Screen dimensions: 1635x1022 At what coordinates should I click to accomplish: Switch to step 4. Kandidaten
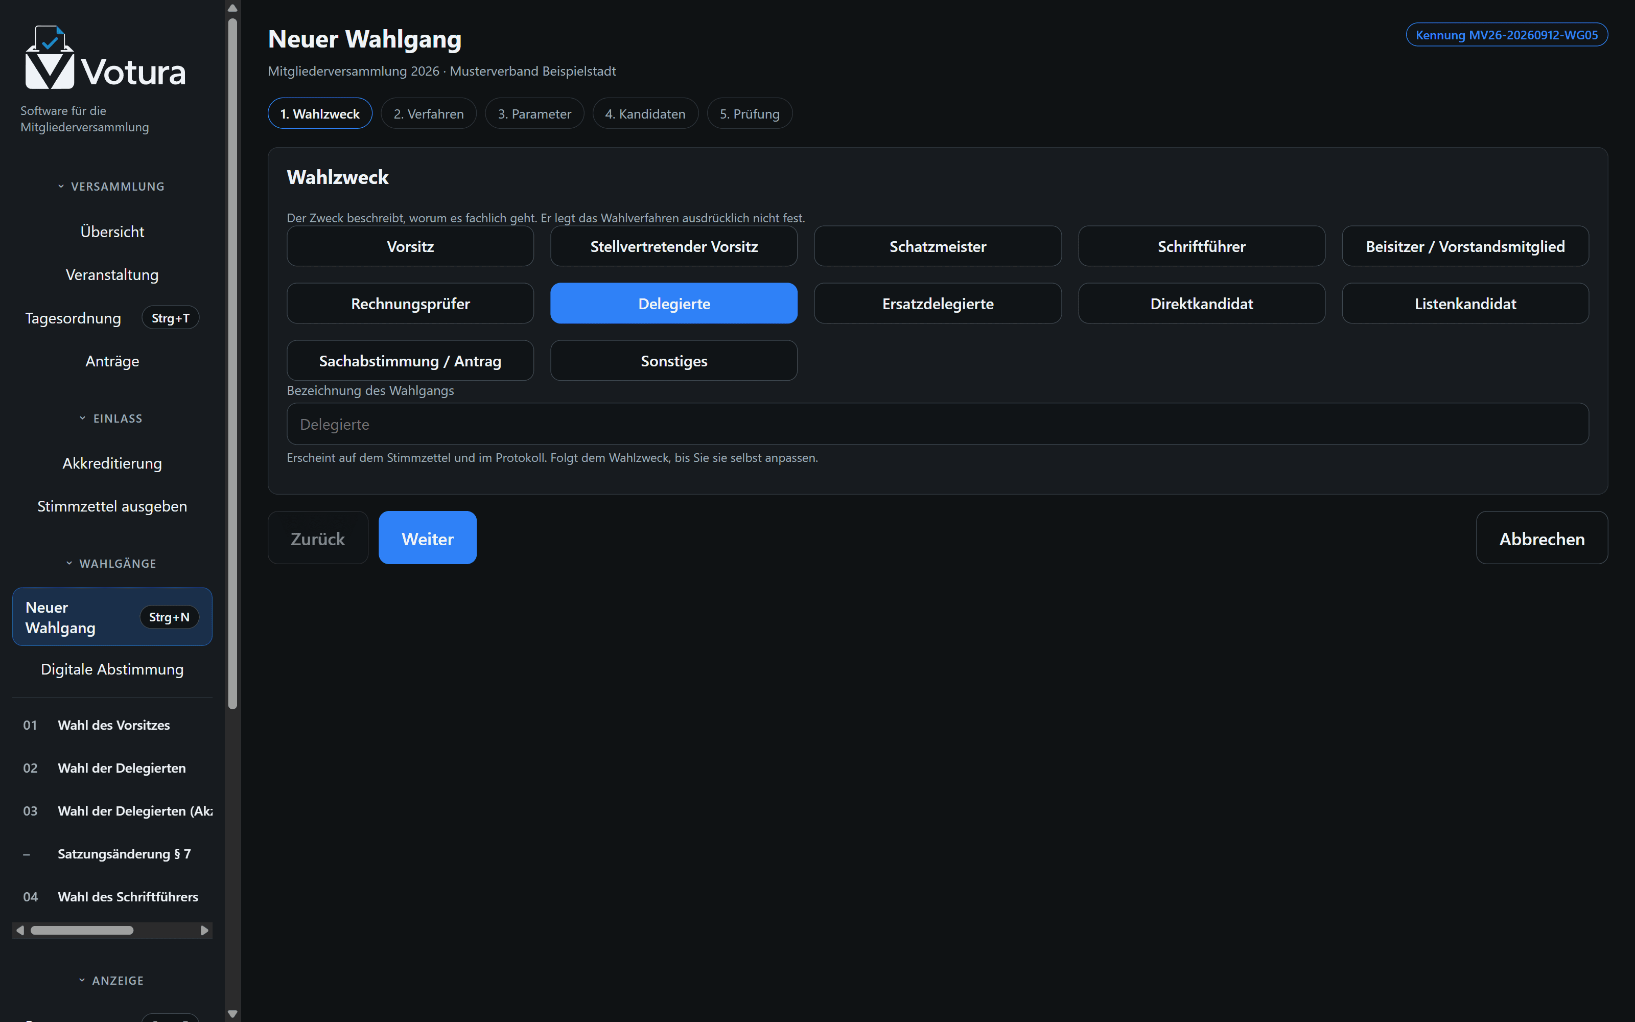point(645,113)
